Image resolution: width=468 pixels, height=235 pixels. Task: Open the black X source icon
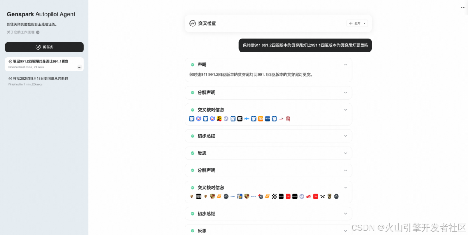322,196
